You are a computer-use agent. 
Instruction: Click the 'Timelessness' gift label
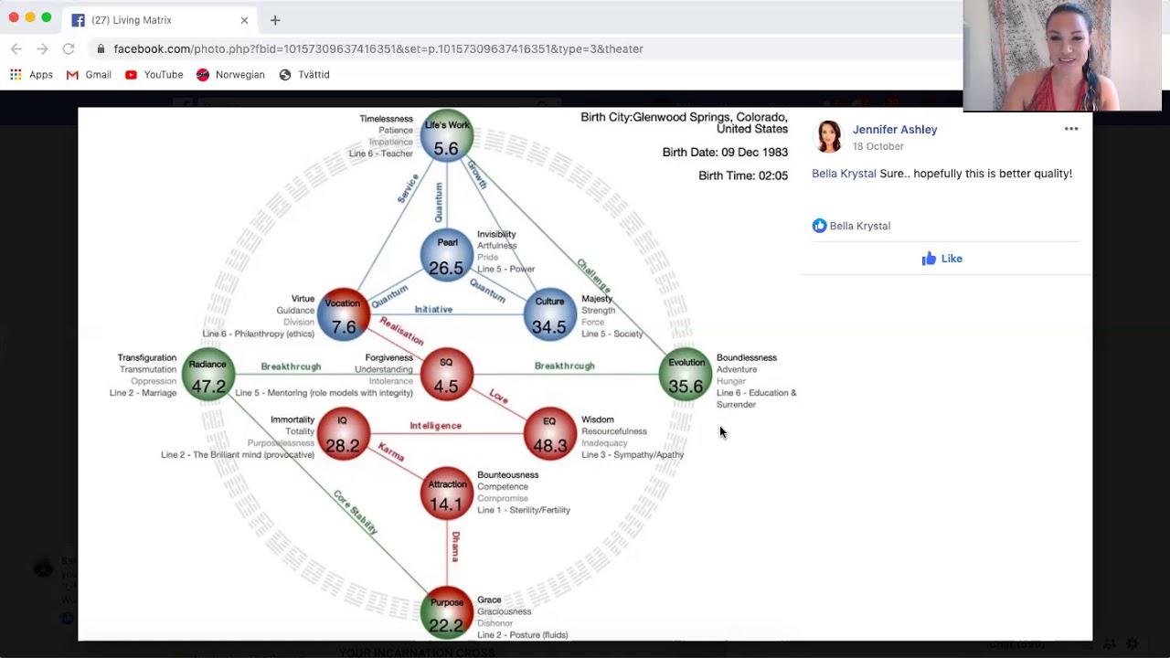[386, 119]
